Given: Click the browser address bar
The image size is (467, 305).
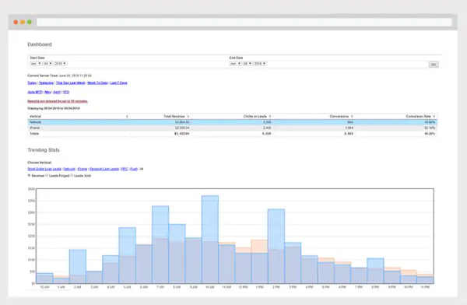Looking at the screenshot, I should [244, 22].
